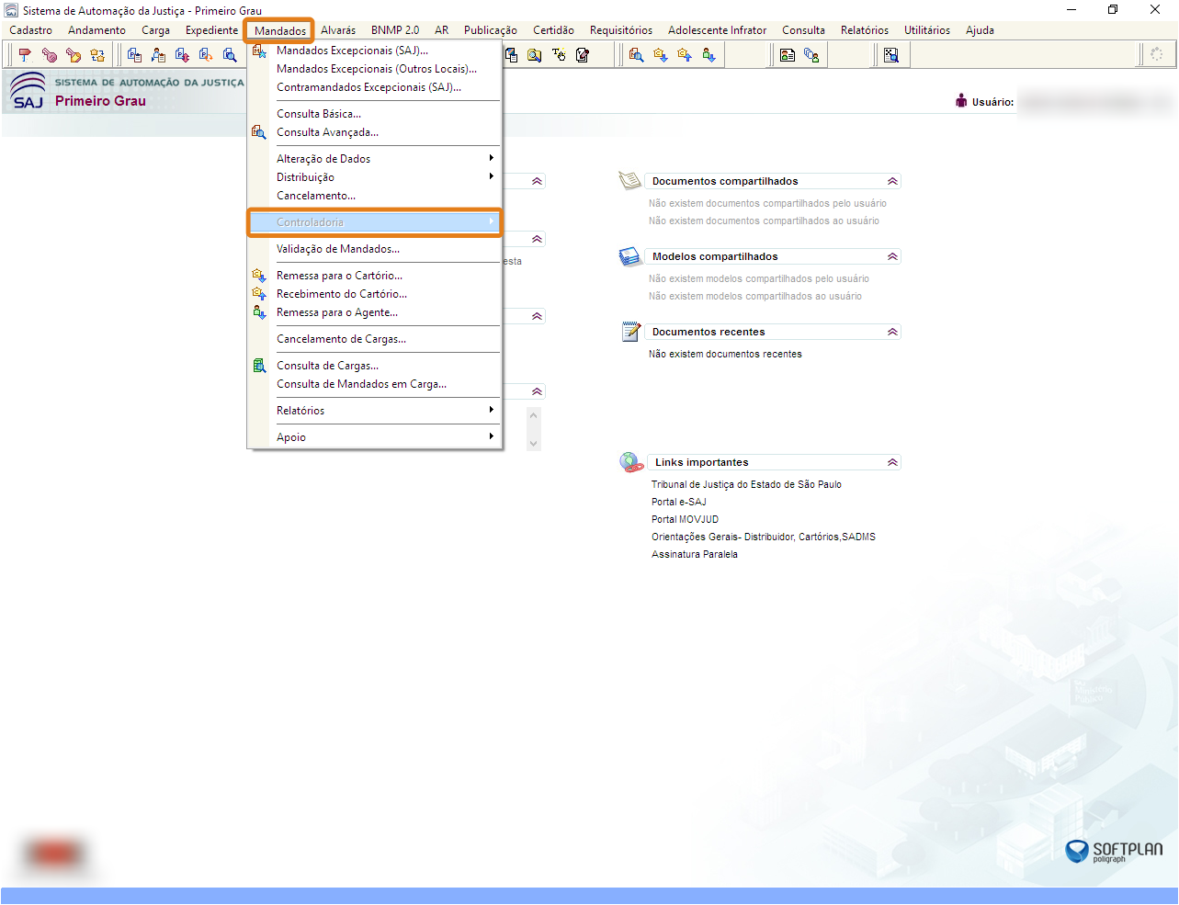The image size is (1179, 905).
Task: Click the person-with-document toolbar icon
Action: click(x=158, y=55)
